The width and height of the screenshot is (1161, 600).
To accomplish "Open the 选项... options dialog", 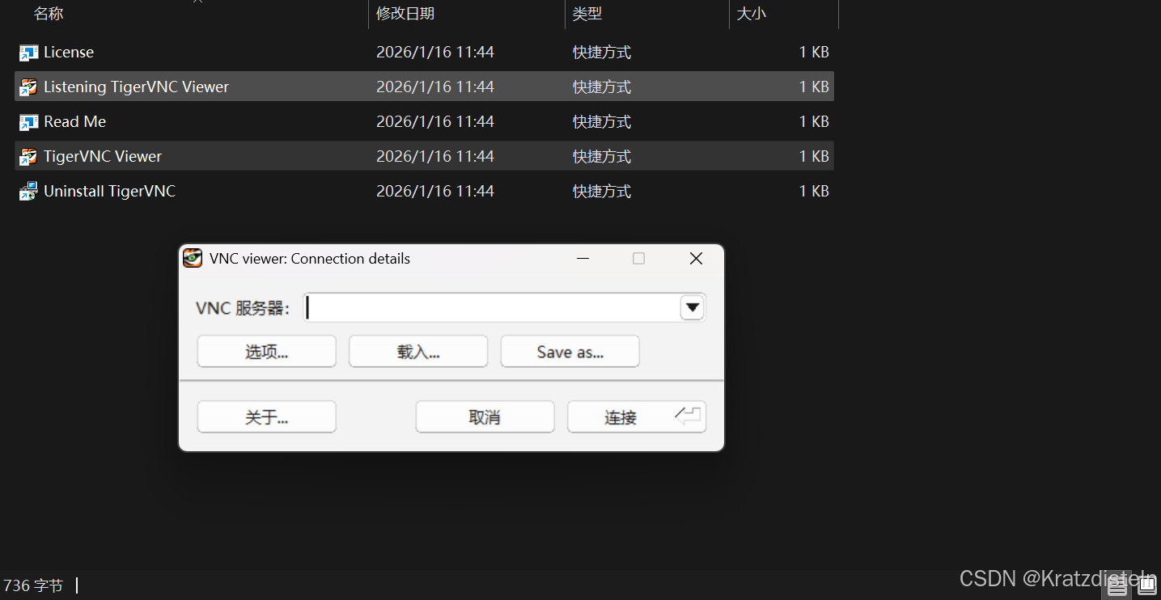I will click(267, 352).
